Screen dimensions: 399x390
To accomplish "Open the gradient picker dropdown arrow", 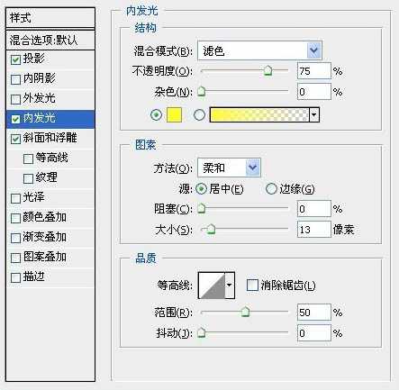I will pyautogui.click(x=314, y=114).
